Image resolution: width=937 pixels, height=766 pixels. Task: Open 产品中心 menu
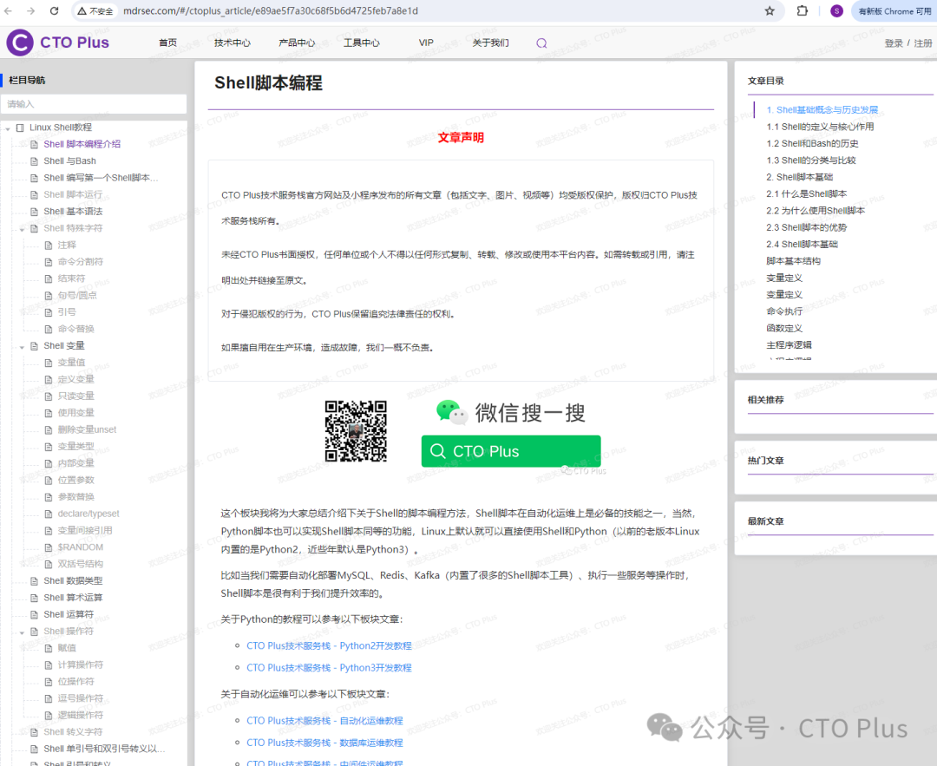(x=297, y=43)
